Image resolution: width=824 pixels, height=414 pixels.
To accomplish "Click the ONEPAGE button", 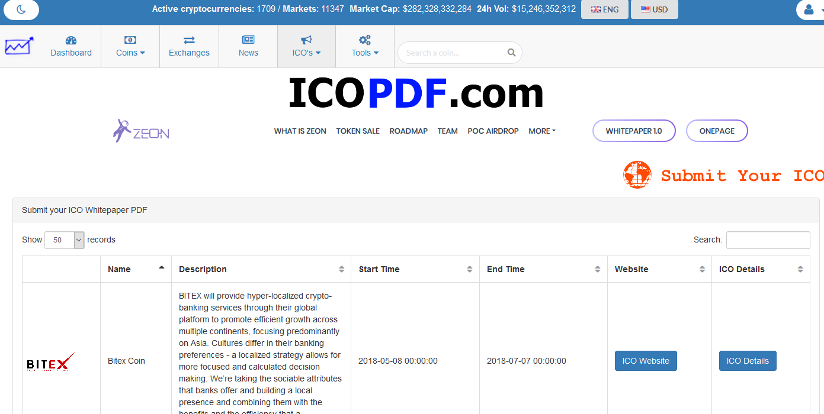I will click(717, 131).
